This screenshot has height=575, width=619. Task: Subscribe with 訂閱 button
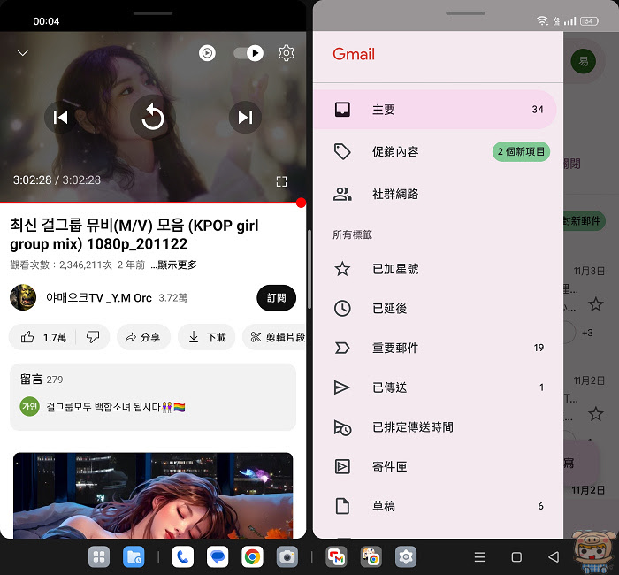click(276, 298)
